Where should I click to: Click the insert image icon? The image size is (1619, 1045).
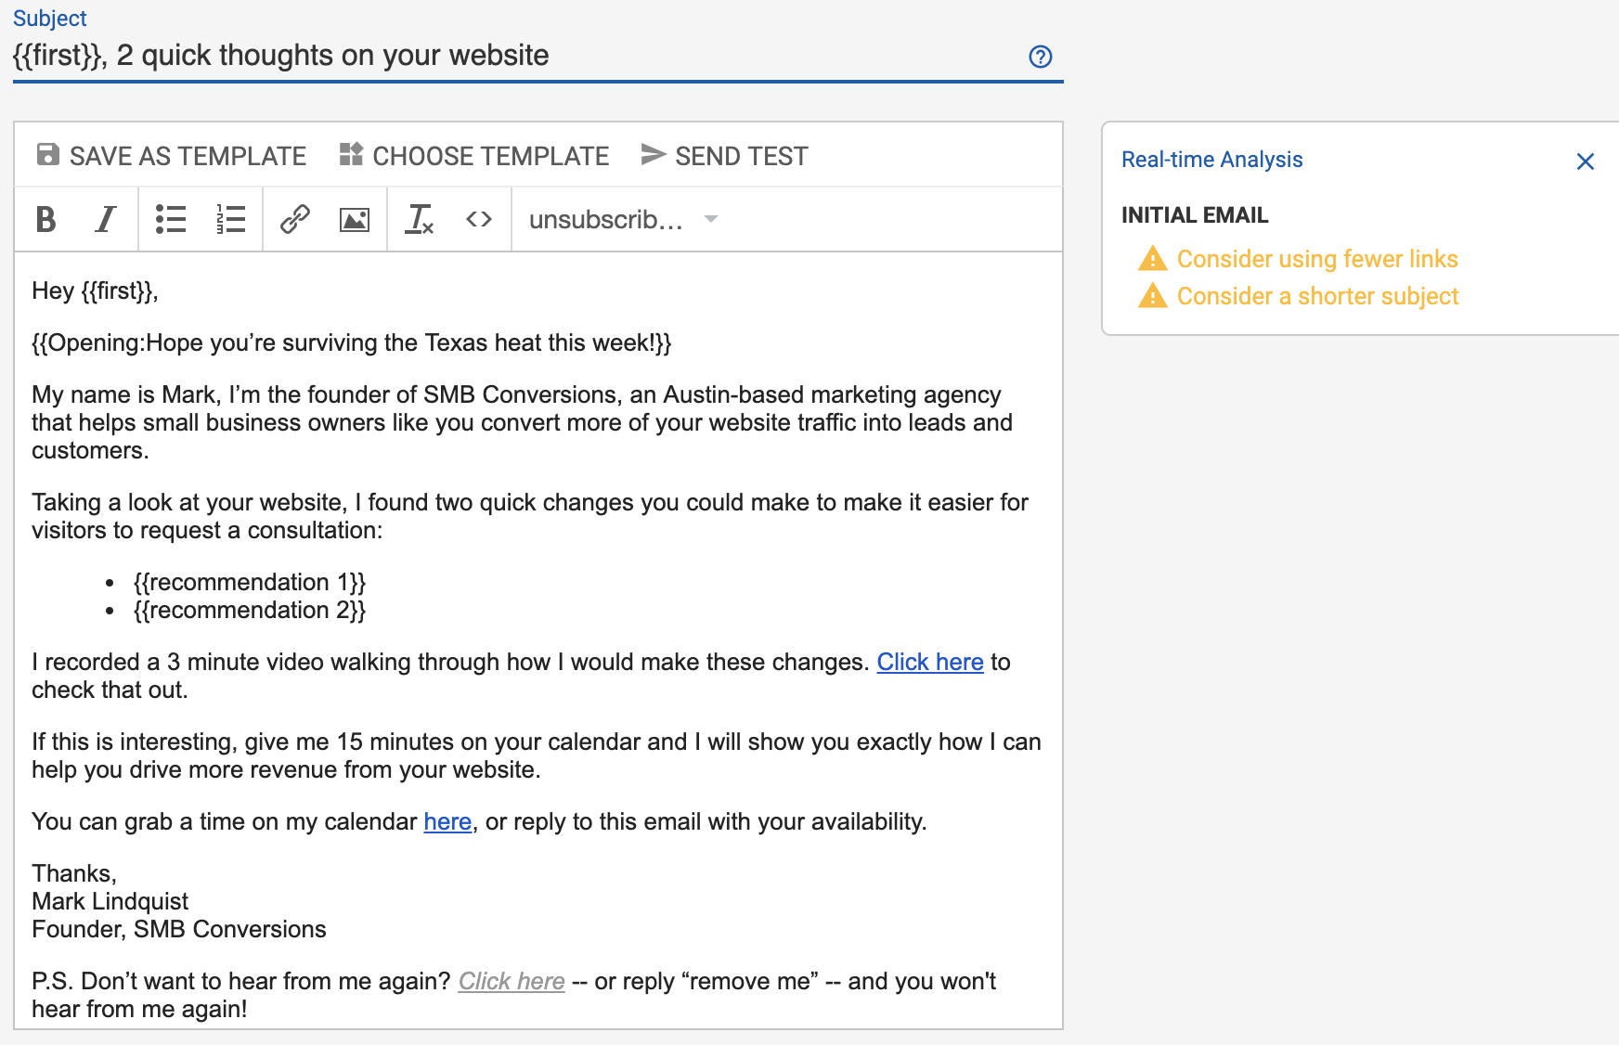click(355, 220)
